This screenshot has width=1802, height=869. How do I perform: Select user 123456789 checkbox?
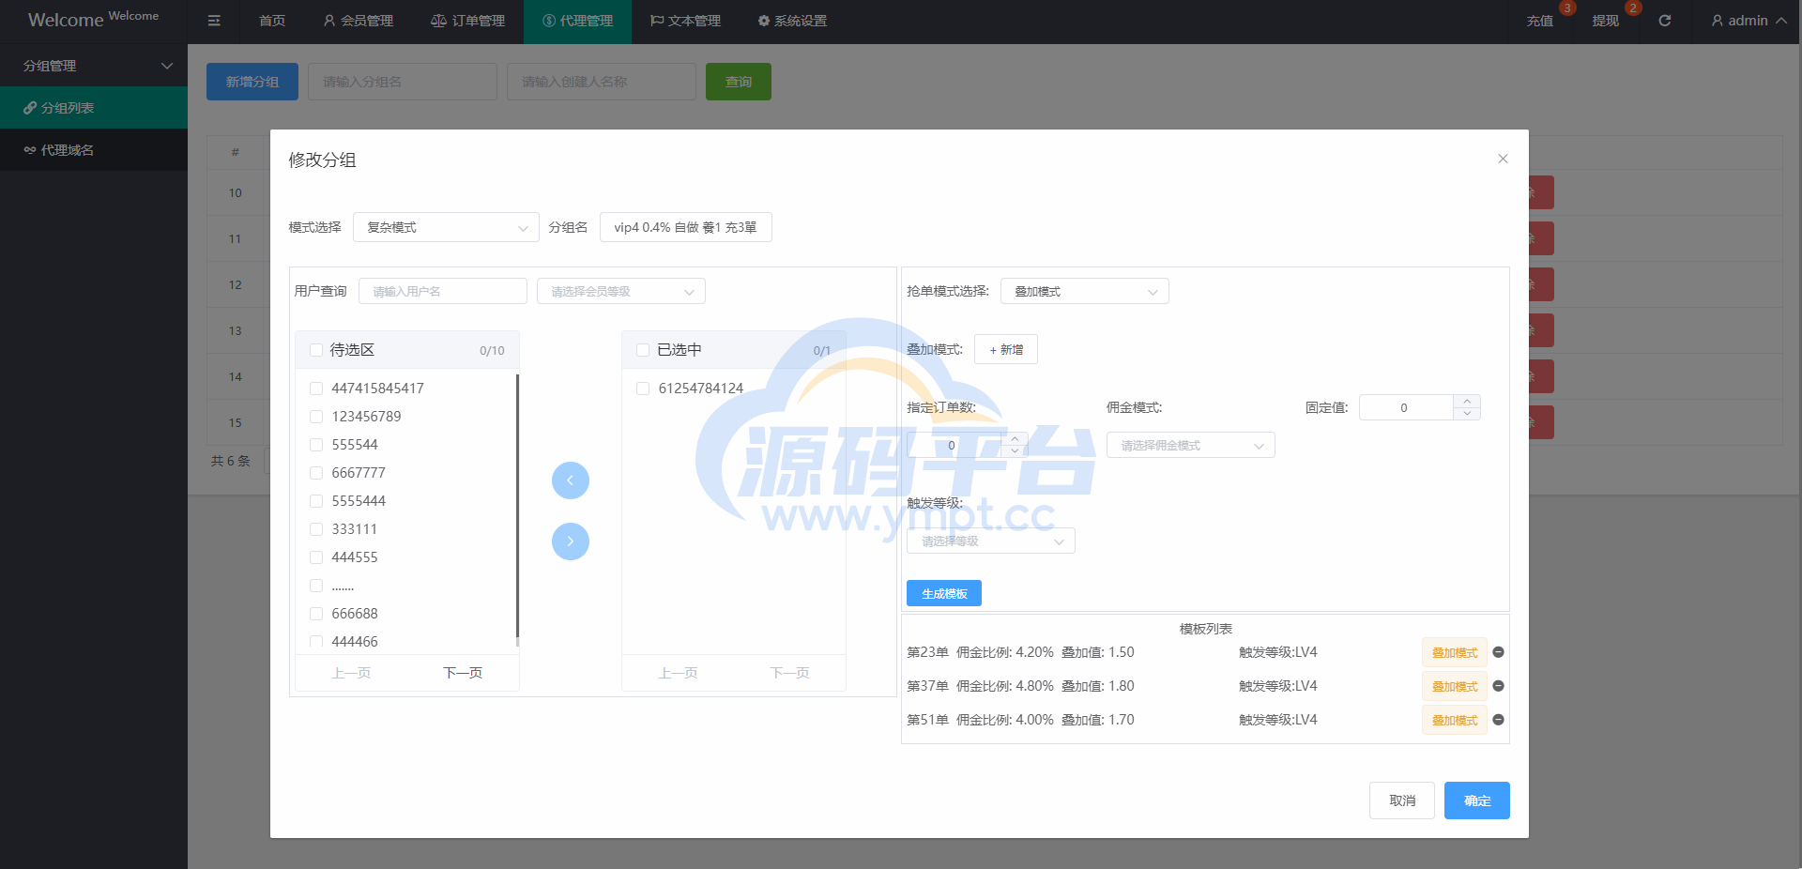click(x=316, y=417)
